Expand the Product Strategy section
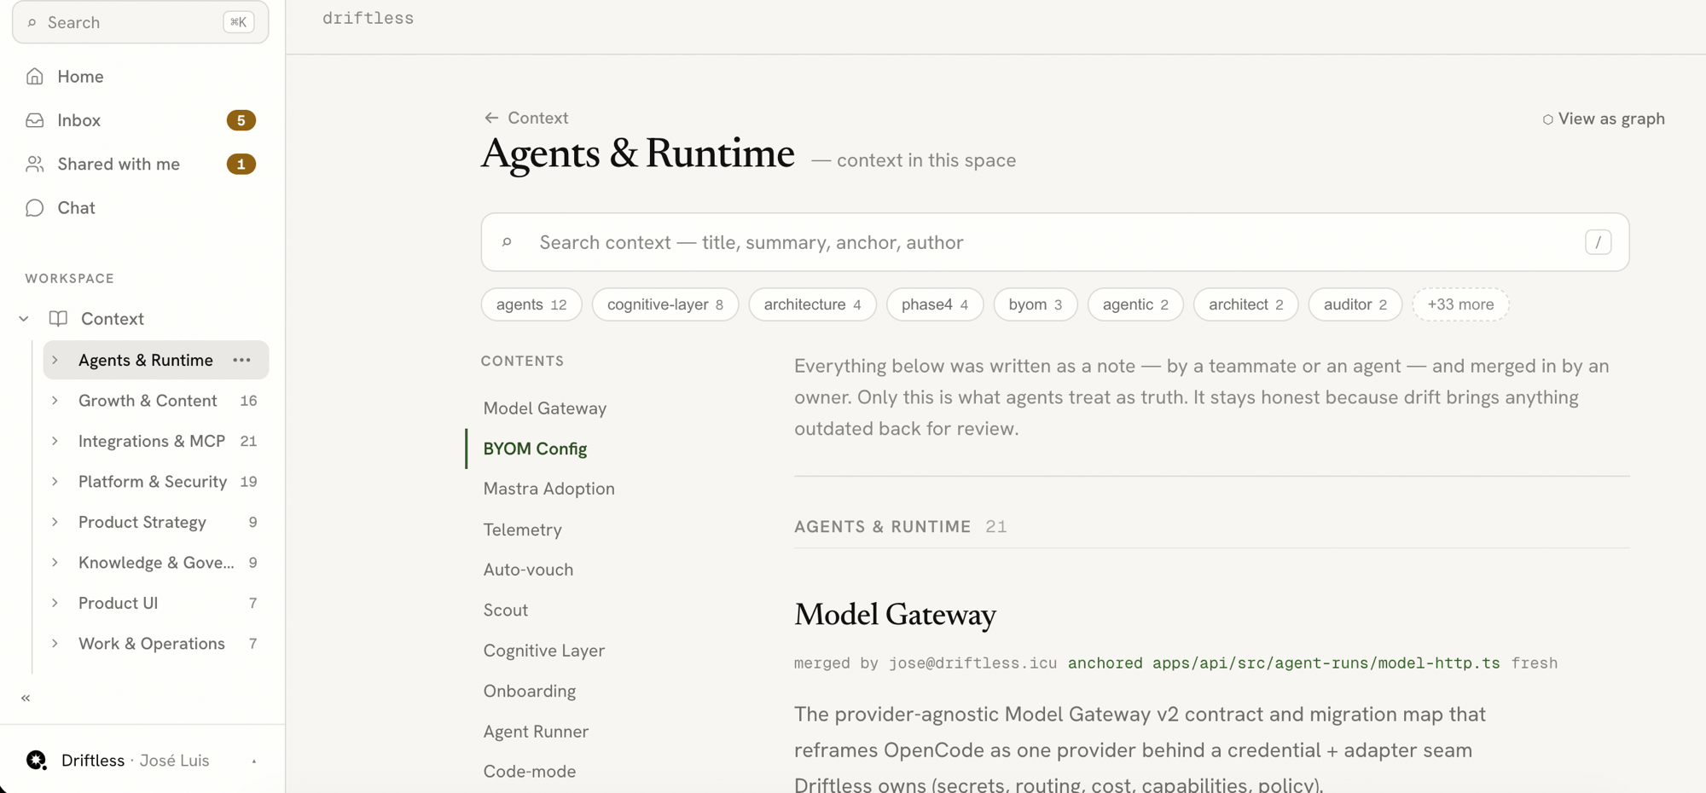The width and height of the screenshot is (1706, 793). [55, 522]
